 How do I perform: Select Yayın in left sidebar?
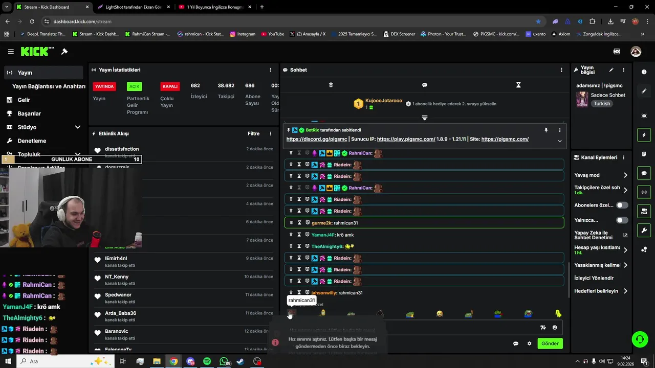tap(43, 73)
